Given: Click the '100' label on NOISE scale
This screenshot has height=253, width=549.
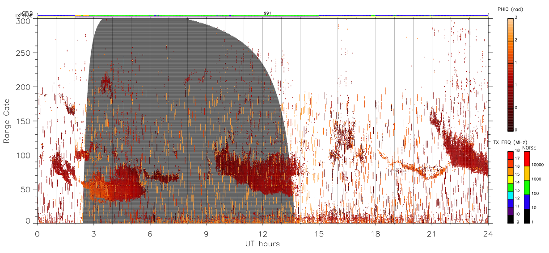Looking at the screenshot, I should point(535,194).
